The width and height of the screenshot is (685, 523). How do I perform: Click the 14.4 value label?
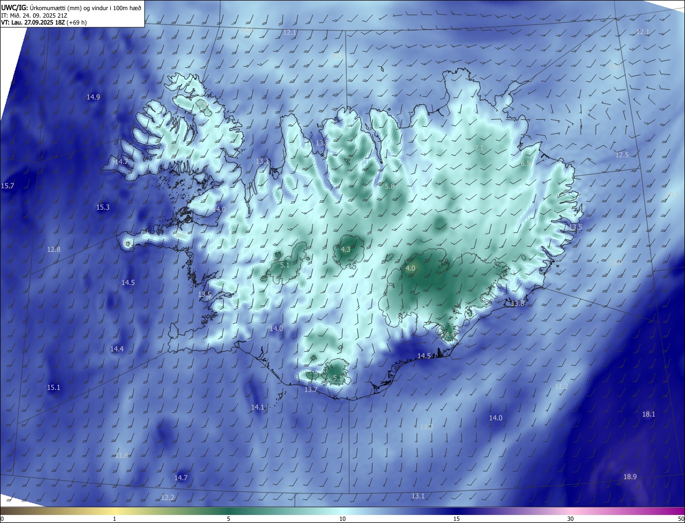point(117,349)
